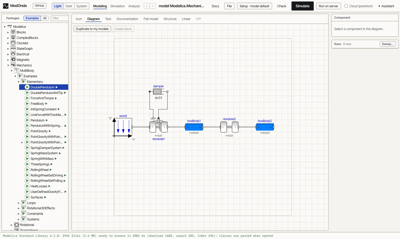This screenshot has width=400, height=239.
Task: Toggle package list to Examples
Action: [x=32, y=18]
